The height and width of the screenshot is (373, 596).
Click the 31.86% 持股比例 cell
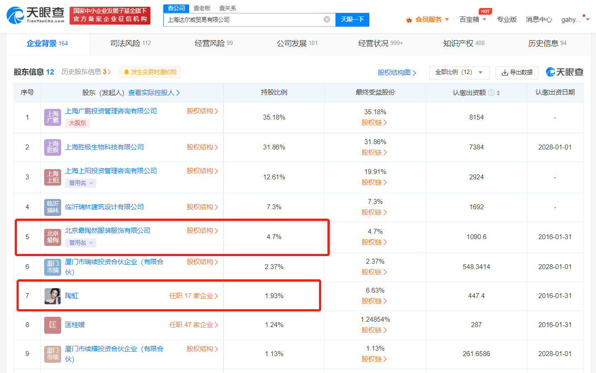(x=274, y=147)
